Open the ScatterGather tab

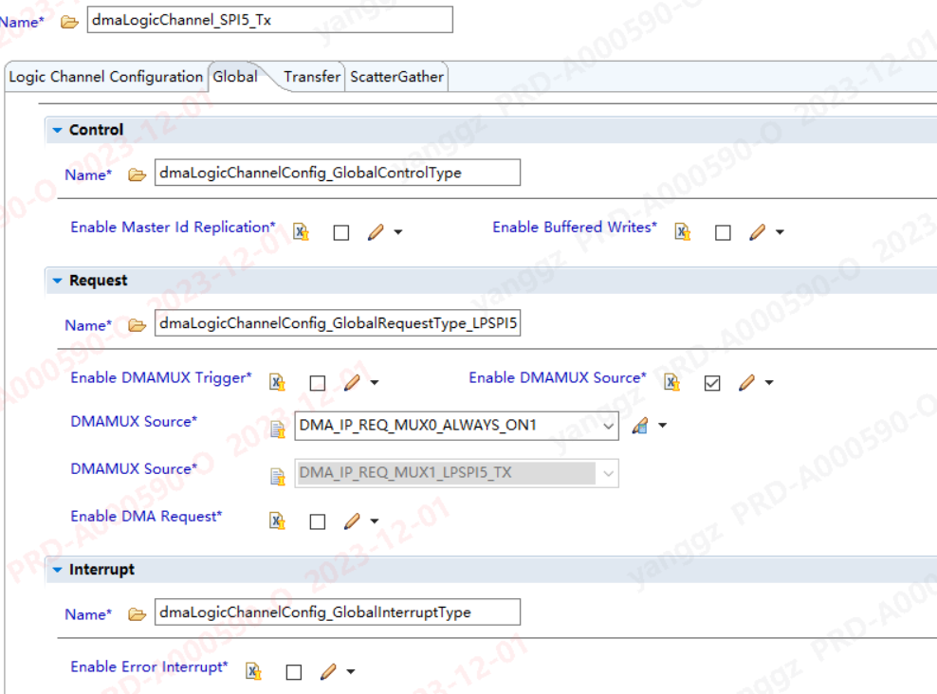click(396, 77)
